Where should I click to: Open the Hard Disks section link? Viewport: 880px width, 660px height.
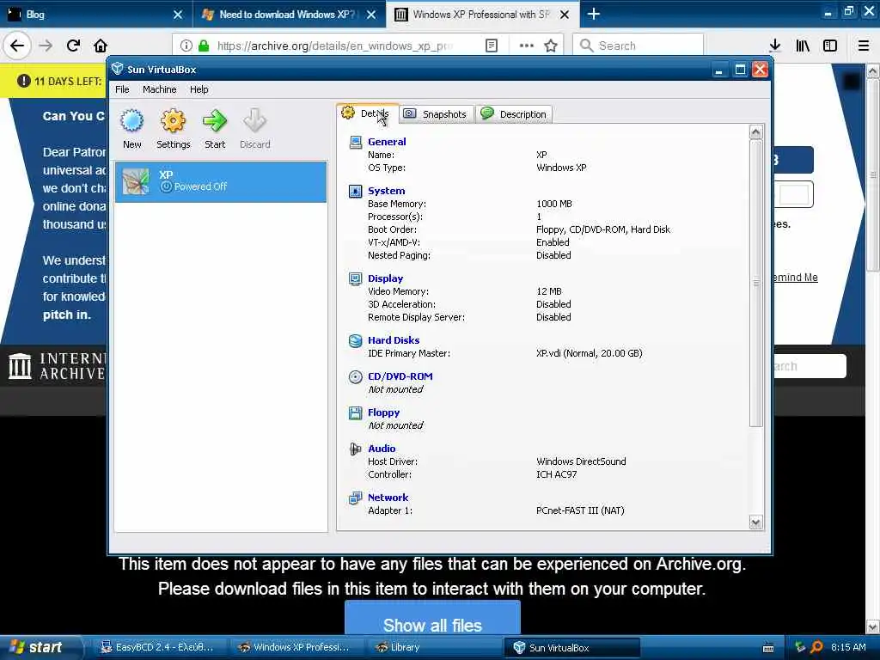click(x=394, y=340)
